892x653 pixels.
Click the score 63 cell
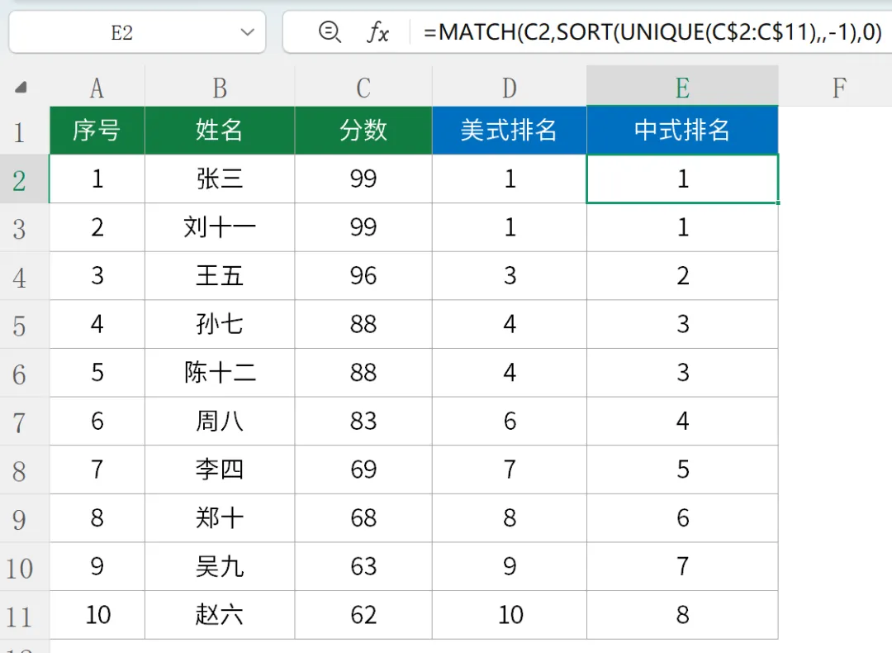coord(363,566)
